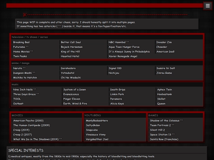Select the Breaking Bad entry
Image resolution: width=214 pixels, height=160 pixels.
click(21, 42)
